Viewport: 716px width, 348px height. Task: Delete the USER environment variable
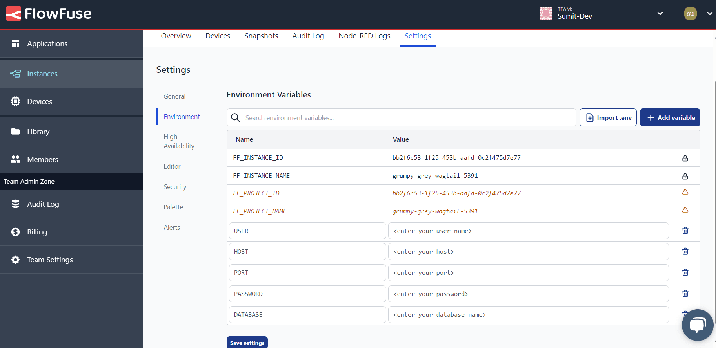[x=685, y=231]
